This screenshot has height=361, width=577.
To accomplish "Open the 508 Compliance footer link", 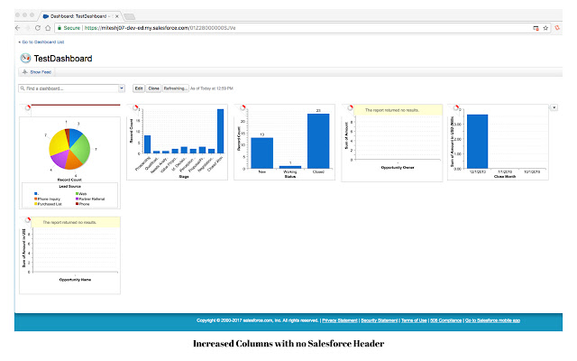I will pyautogui.click(x=445, y=320).
